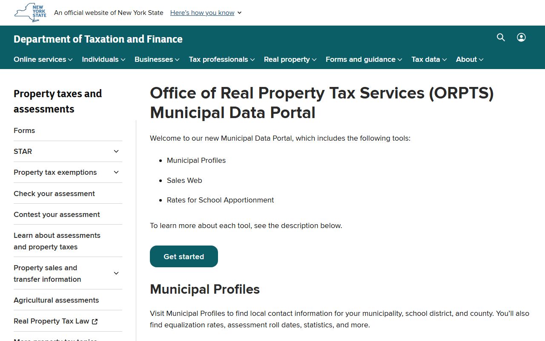Open the STAR sidebar link
Viewport: 545px width, 341px height.
click(23, 151)
